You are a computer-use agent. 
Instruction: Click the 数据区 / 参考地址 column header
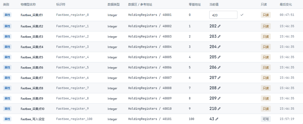[140, 5]
